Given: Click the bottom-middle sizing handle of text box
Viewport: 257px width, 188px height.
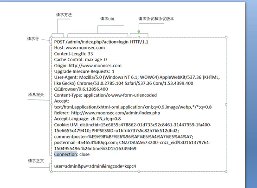Looking at the screenshot, I should (x=139, y=172).
